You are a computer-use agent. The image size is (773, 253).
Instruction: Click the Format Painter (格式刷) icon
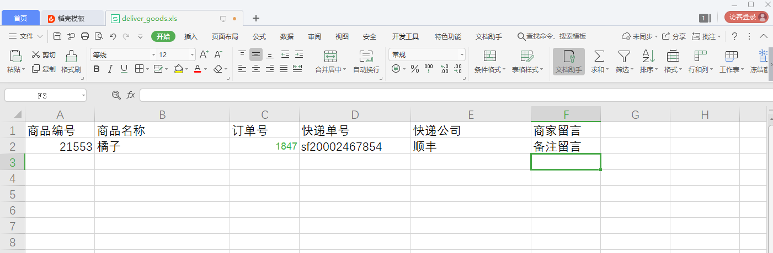coord(71,57)
